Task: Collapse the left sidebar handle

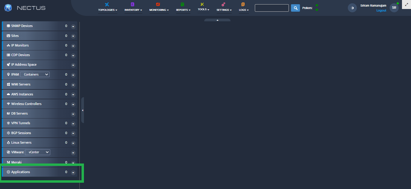Action: coord(82,110)
